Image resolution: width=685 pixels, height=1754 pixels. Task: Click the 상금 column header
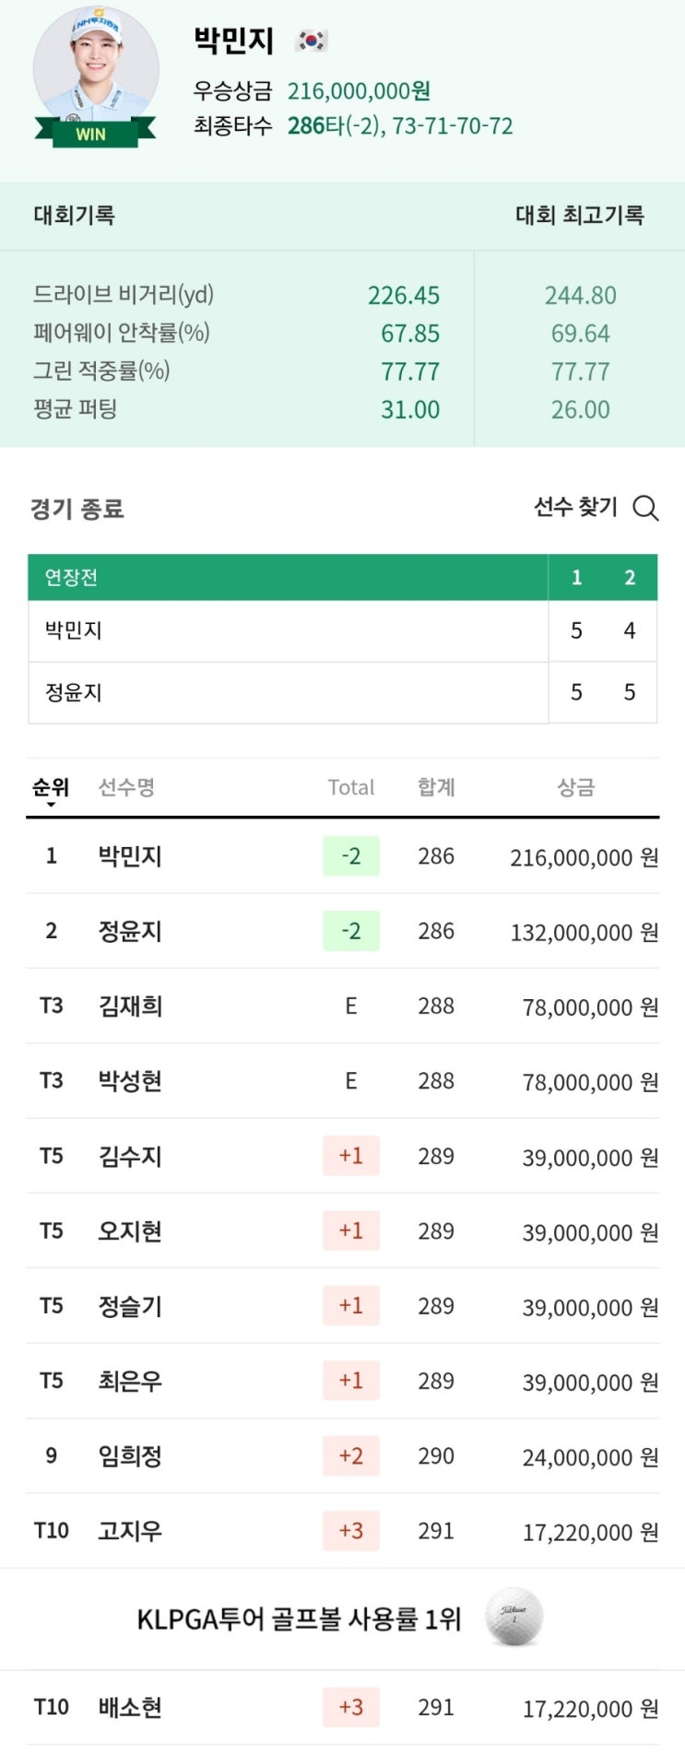575,787
